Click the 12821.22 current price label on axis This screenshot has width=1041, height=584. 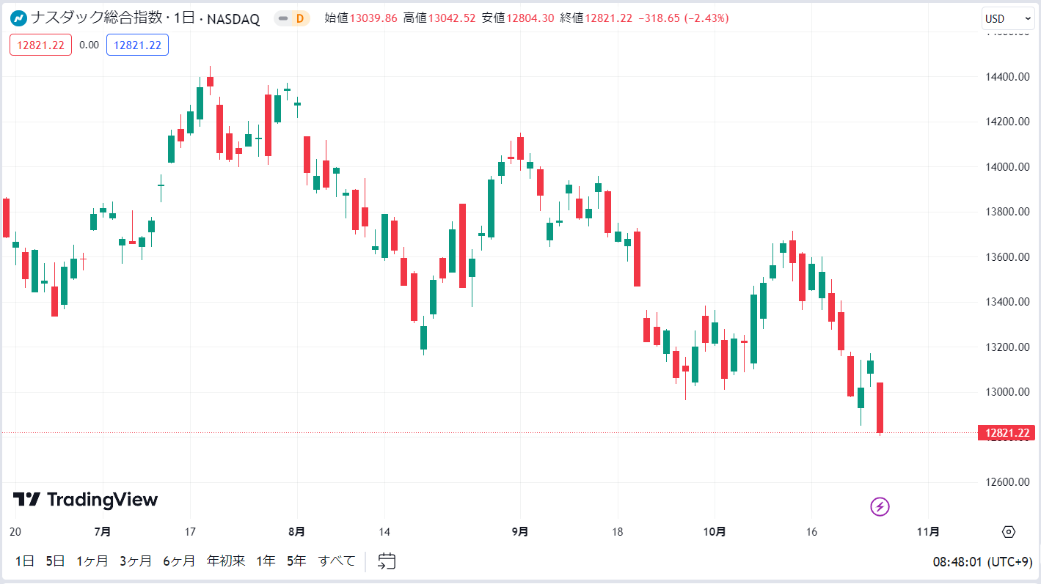click(1006, 433)
